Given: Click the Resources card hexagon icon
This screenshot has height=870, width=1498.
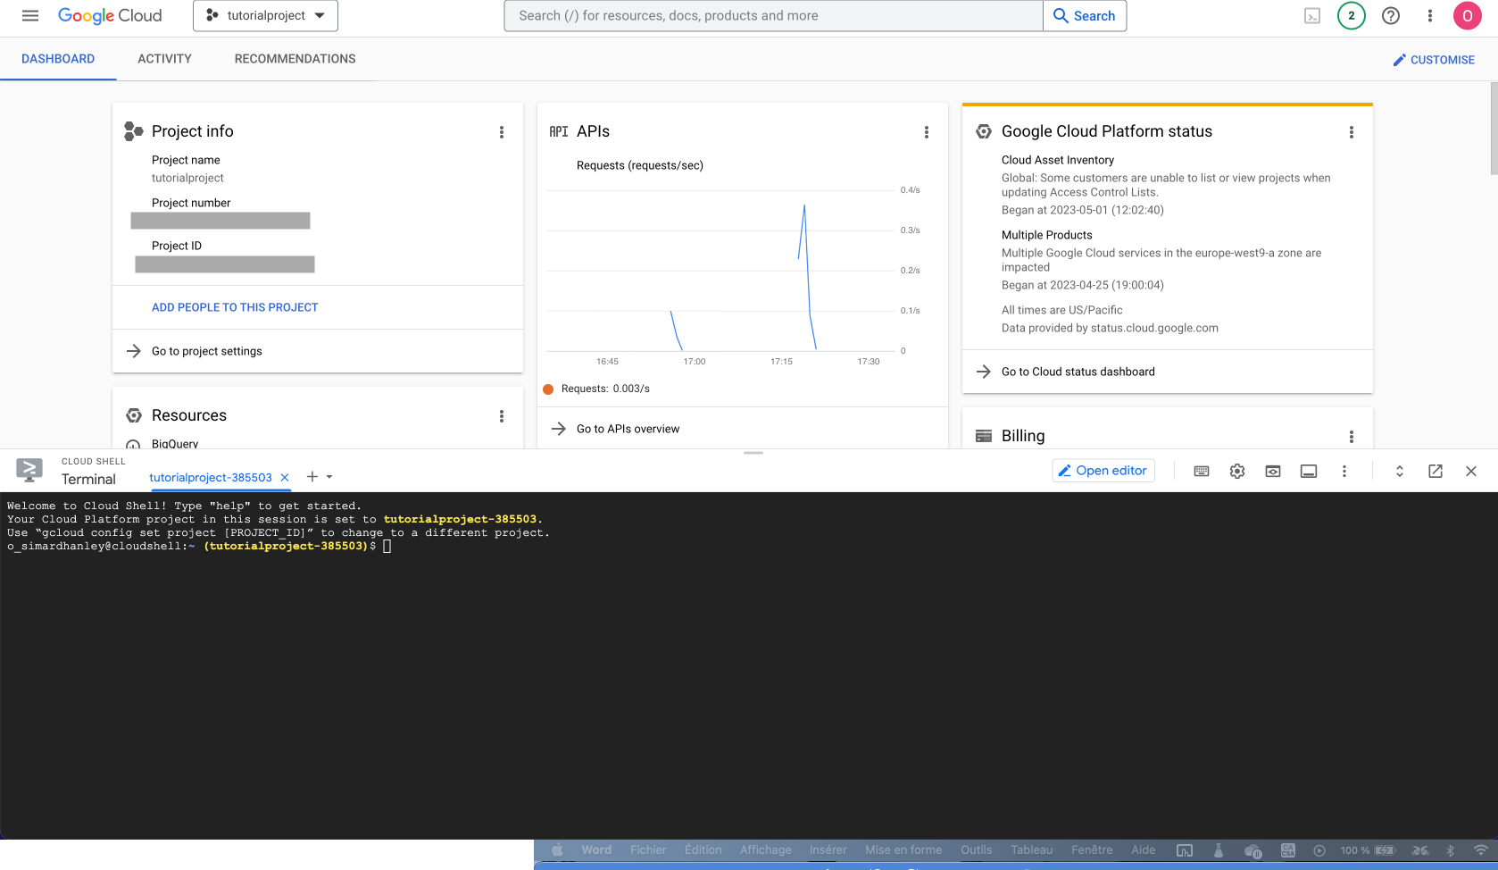Looking at the screenshot, I should pos(134,415).
